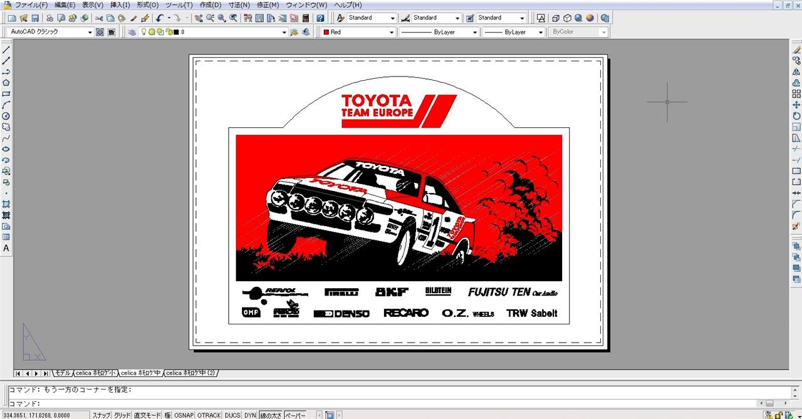Toggle 直交モード ortho mode
Screen dimensions: 802x419
pyautogui.click(x=147, y=415)
